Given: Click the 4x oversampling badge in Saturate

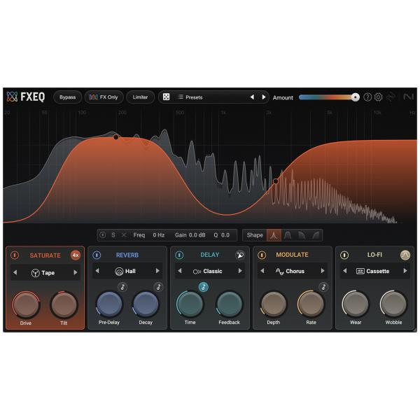Looking at the screenshot, I should 76,255.
